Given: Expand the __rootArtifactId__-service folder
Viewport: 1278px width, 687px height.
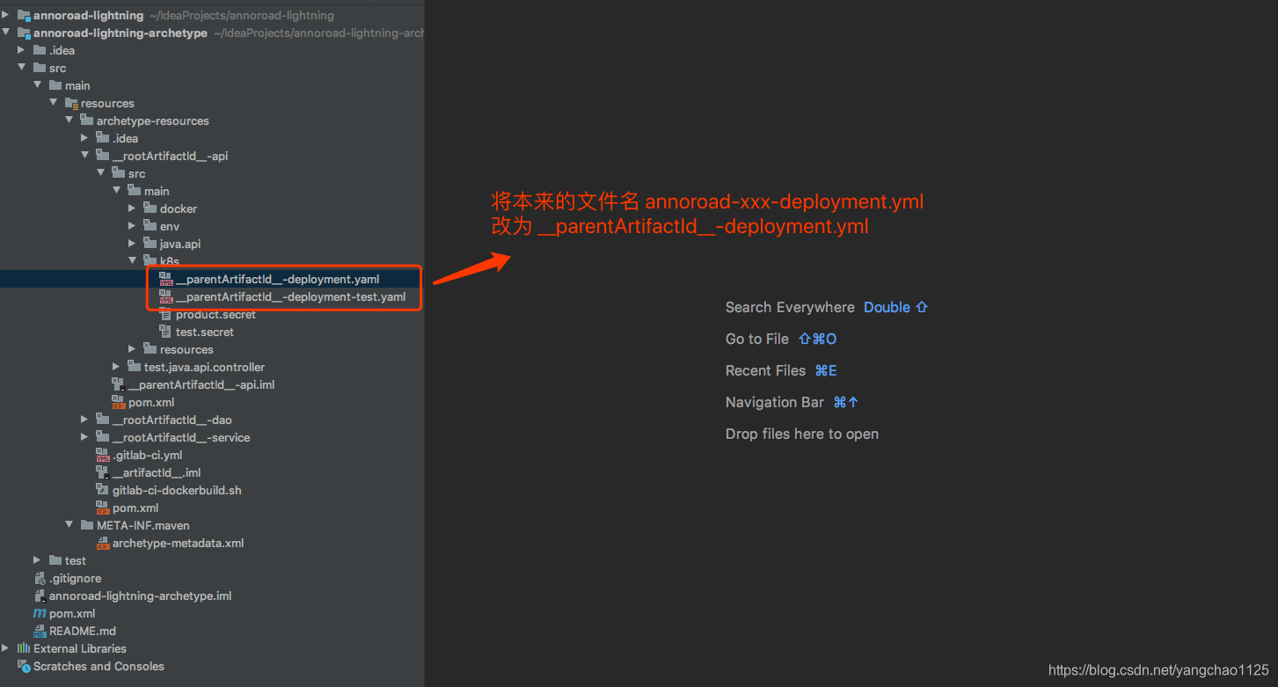Looking at the screenshot, I should click(85, 437).
